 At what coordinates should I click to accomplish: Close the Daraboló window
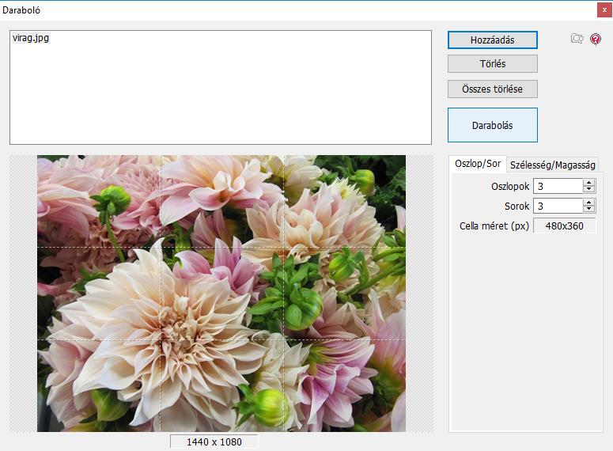[604, 10]
